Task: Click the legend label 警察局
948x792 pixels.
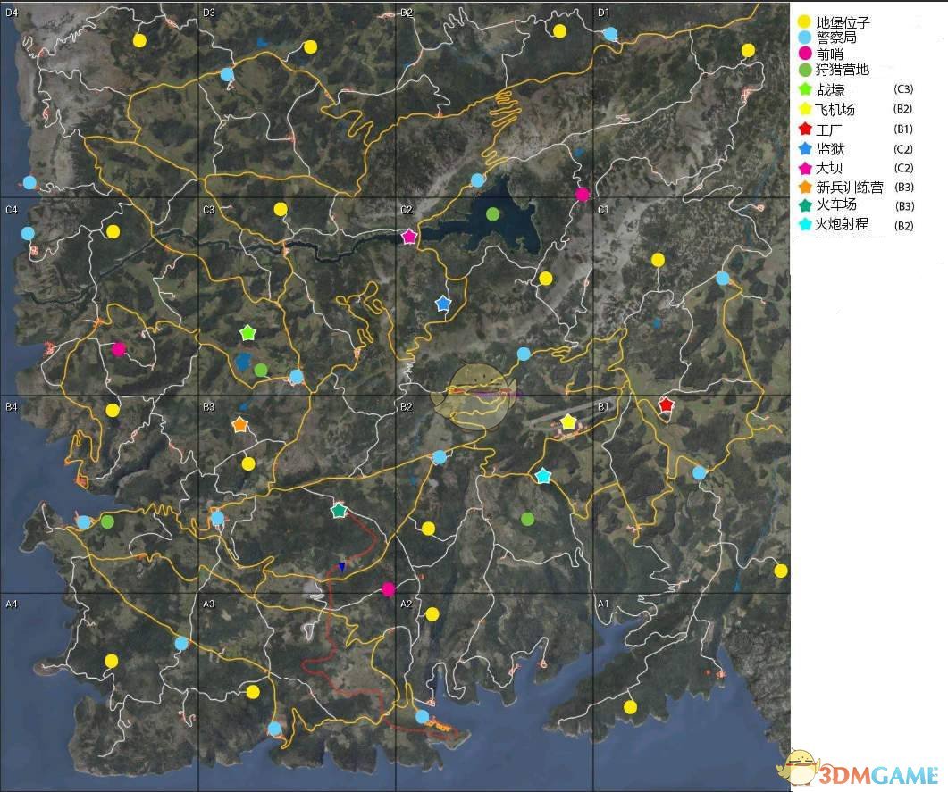Action: pyautogui.click(x=836, y=38)
